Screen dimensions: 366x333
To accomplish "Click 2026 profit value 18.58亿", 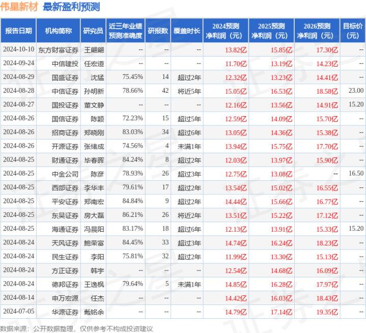I will click(x=327, y=91).
